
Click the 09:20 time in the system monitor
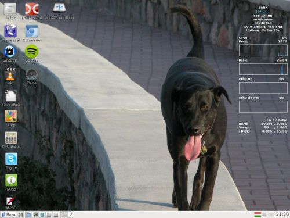(262, 12)
